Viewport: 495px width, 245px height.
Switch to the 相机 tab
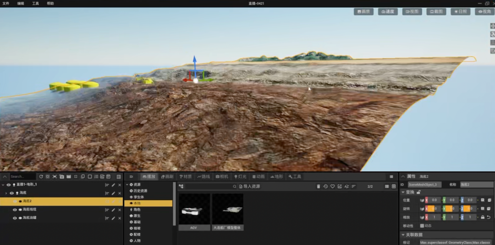(222, 176)
